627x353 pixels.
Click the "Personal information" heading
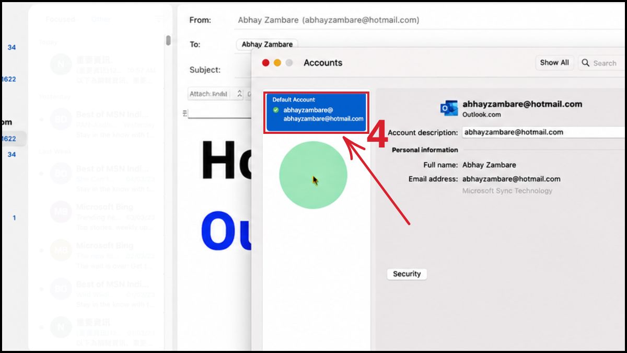point(425,150)
